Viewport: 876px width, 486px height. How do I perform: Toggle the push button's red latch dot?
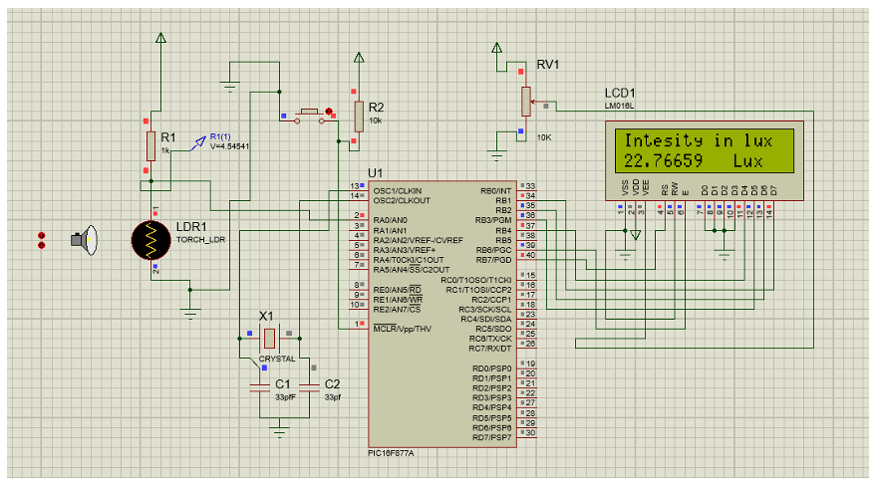click(329, 112)
